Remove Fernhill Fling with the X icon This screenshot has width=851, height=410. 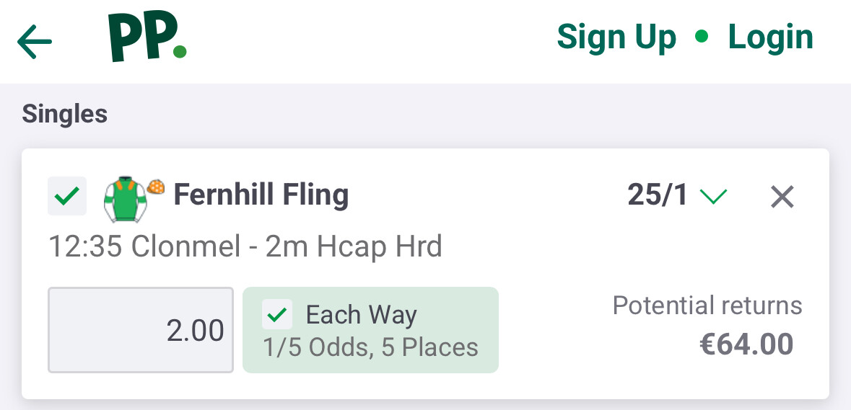tap(782, 196)
